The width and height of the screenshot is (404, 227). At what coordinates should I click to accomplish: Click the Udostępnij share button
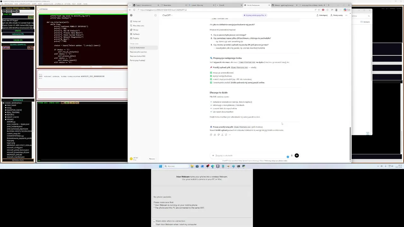pyautogui.click(x=322, y=15)
